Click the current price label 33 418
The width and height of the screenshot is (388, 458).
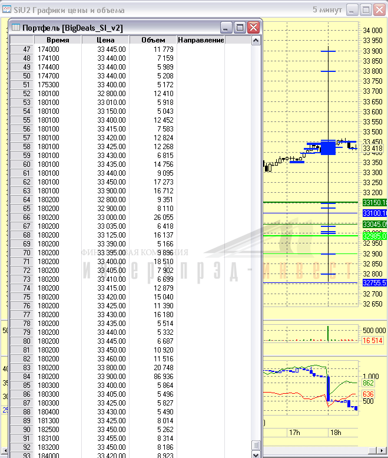point(372,149)
